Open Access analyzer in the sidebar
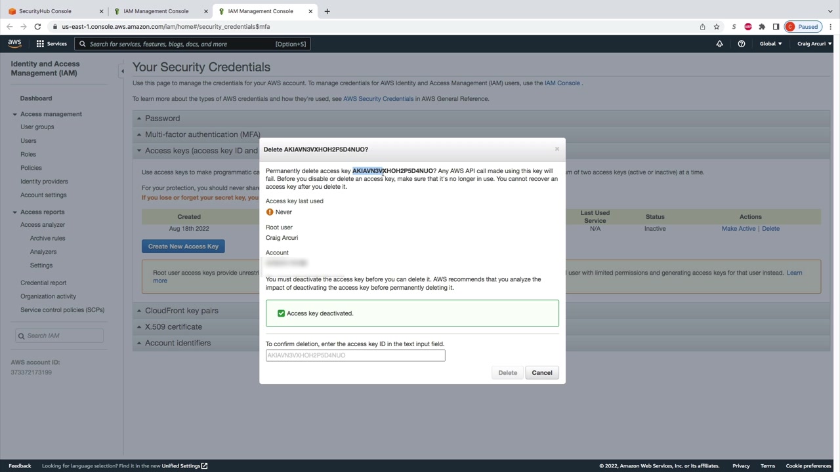 click(43, 225)
